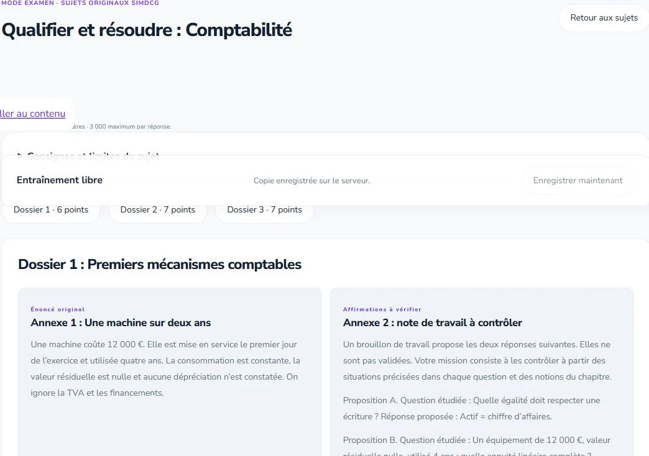Click the Entraînement libre label
Screen dimensions: 649x456
tap(60, 180)
